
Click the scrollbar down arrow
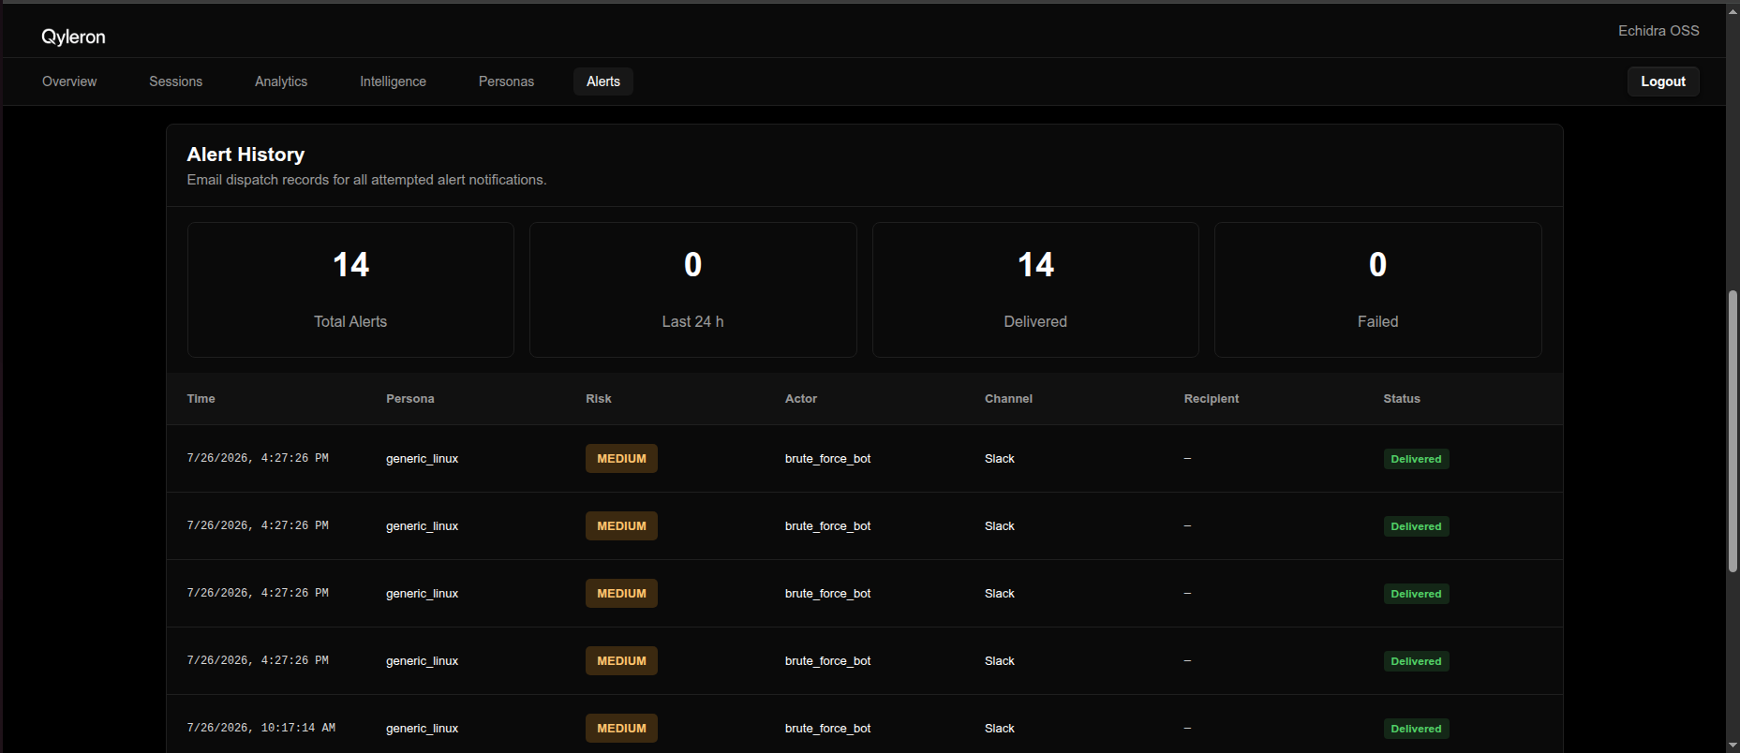1733,746
